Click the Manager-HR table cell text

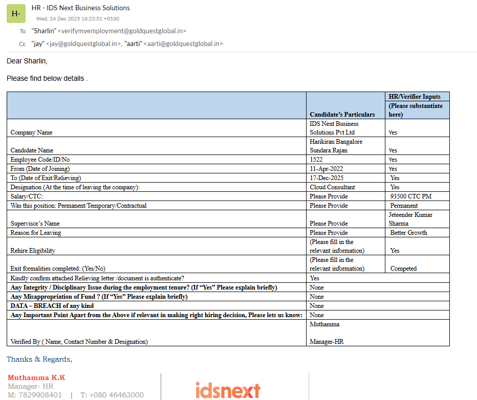[327, 342]
